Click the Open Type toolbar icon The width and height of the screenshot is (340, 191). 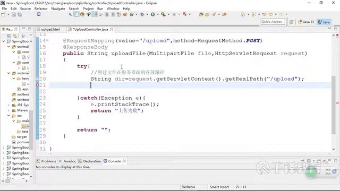201,14
